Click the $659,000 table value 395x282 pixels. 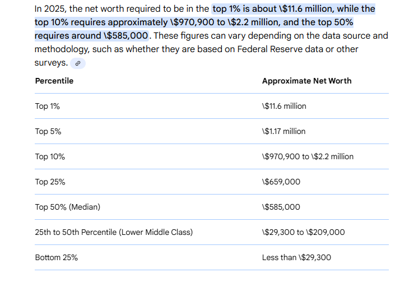pyautogui.click(x=281, y=182)
